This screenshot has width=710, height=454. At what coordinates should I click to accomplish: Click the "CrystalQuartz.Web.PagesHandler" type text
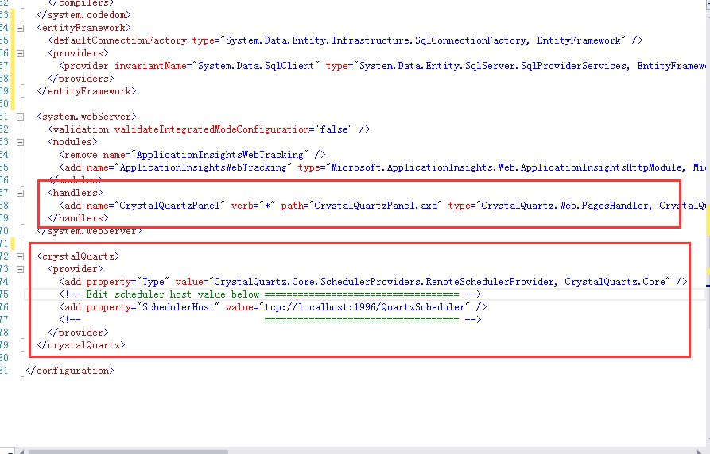566,206
